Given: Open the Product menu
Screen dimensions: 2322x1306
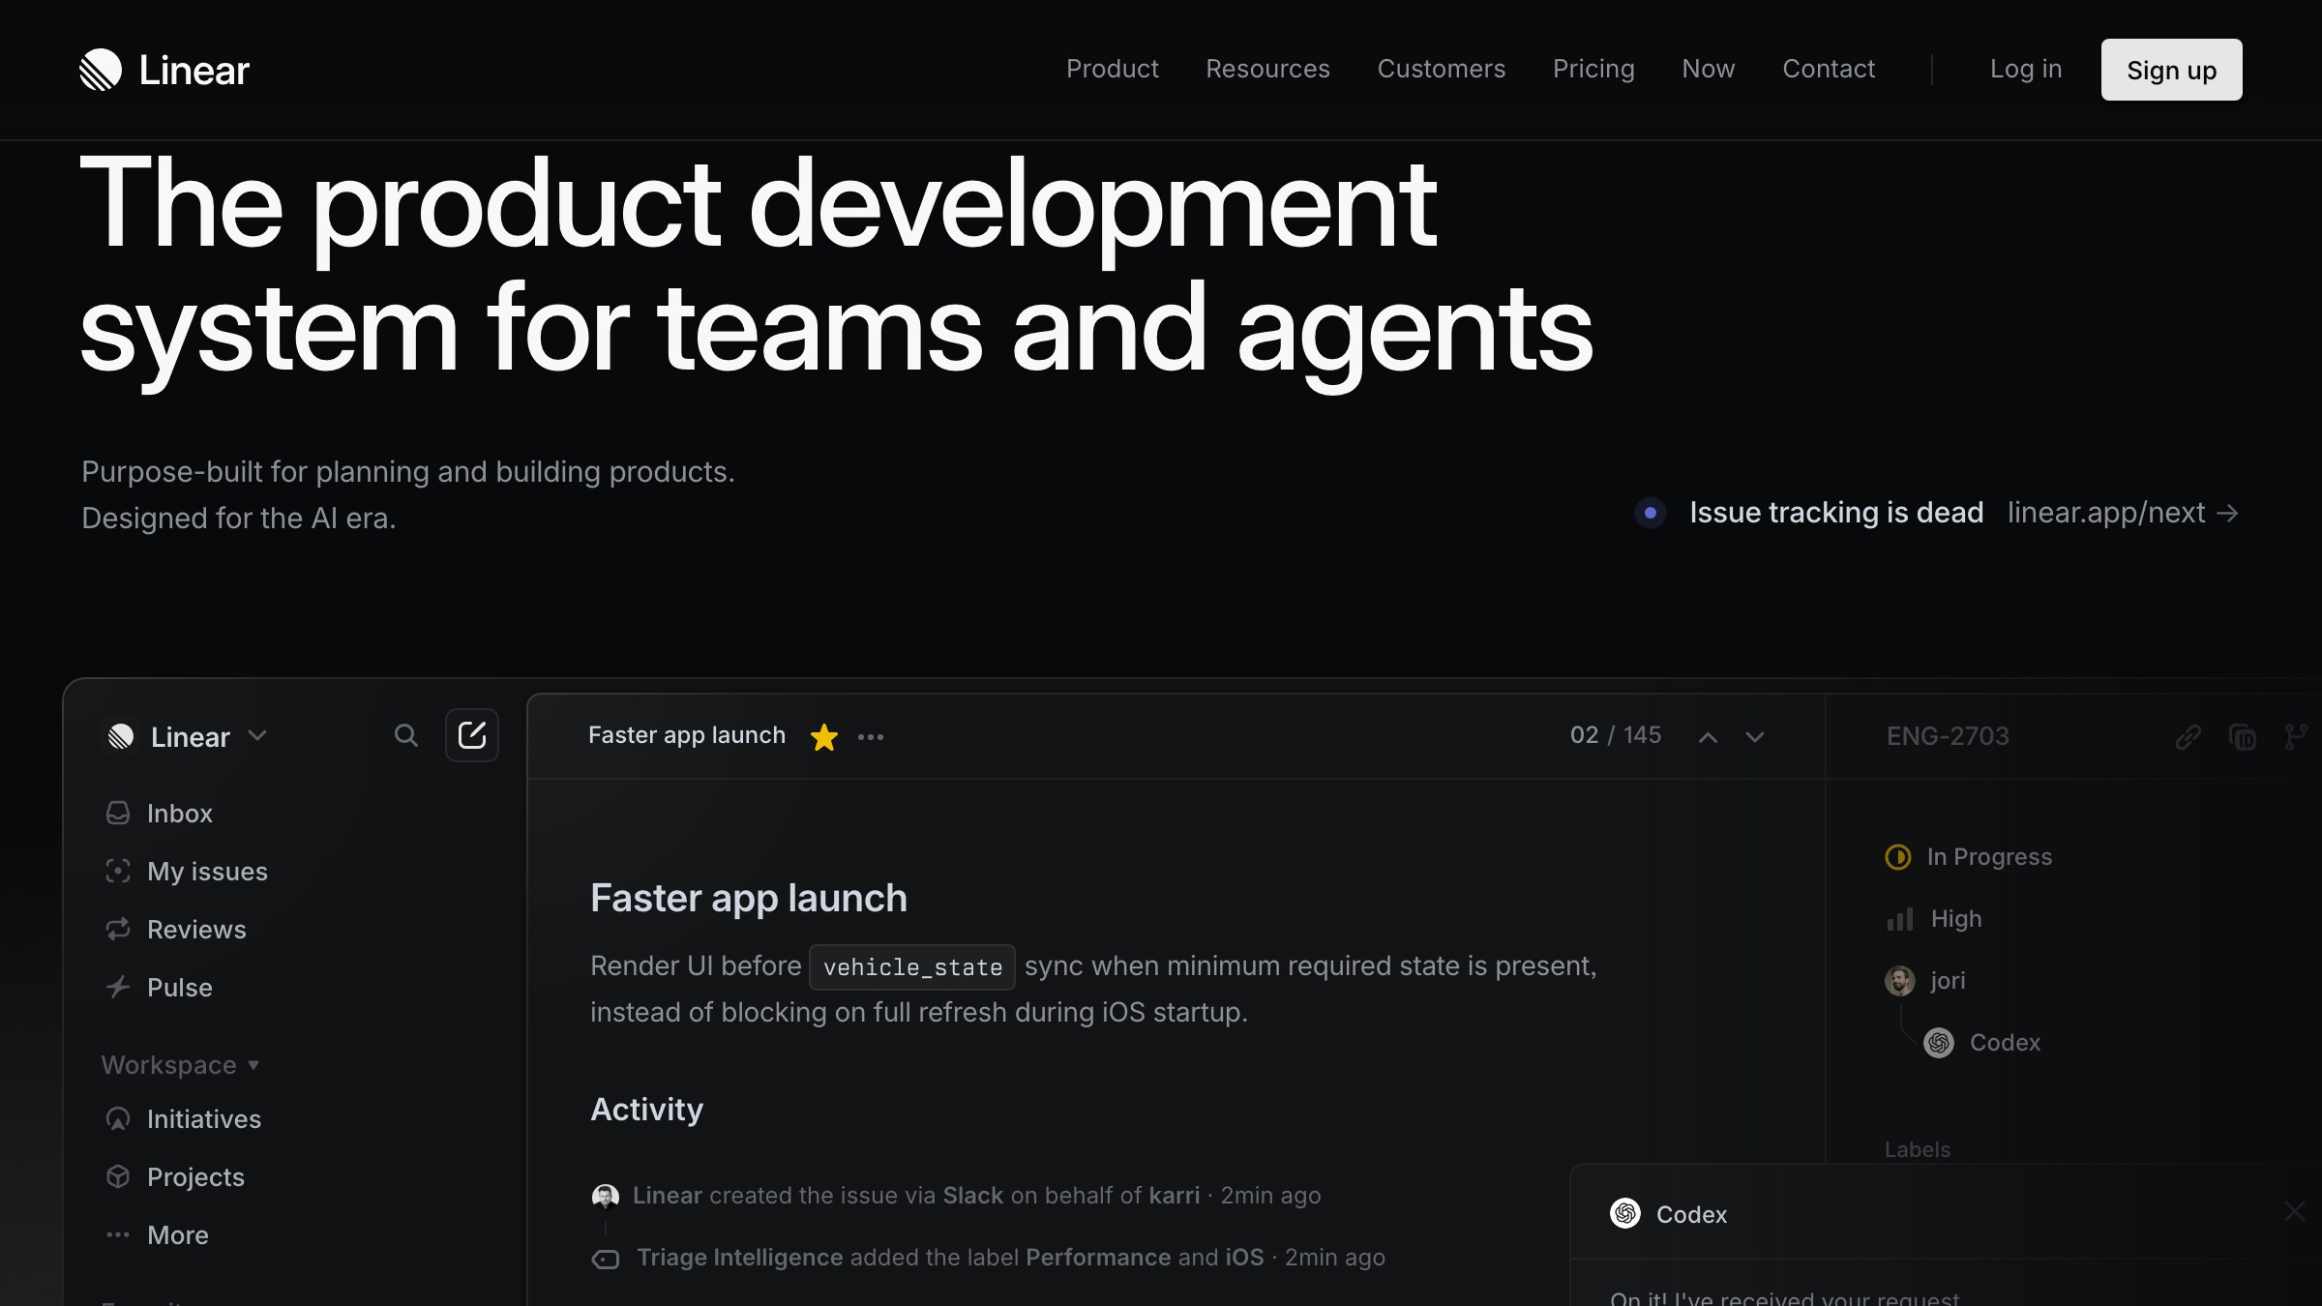Looking at the screenshot, I should tap(1113, 69).
